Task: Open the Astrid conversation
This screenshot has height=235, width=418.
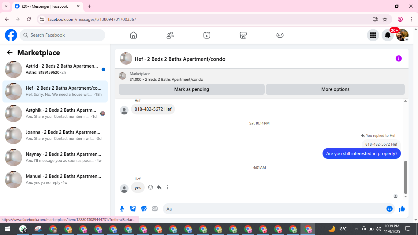Action: tap(55, 69)
